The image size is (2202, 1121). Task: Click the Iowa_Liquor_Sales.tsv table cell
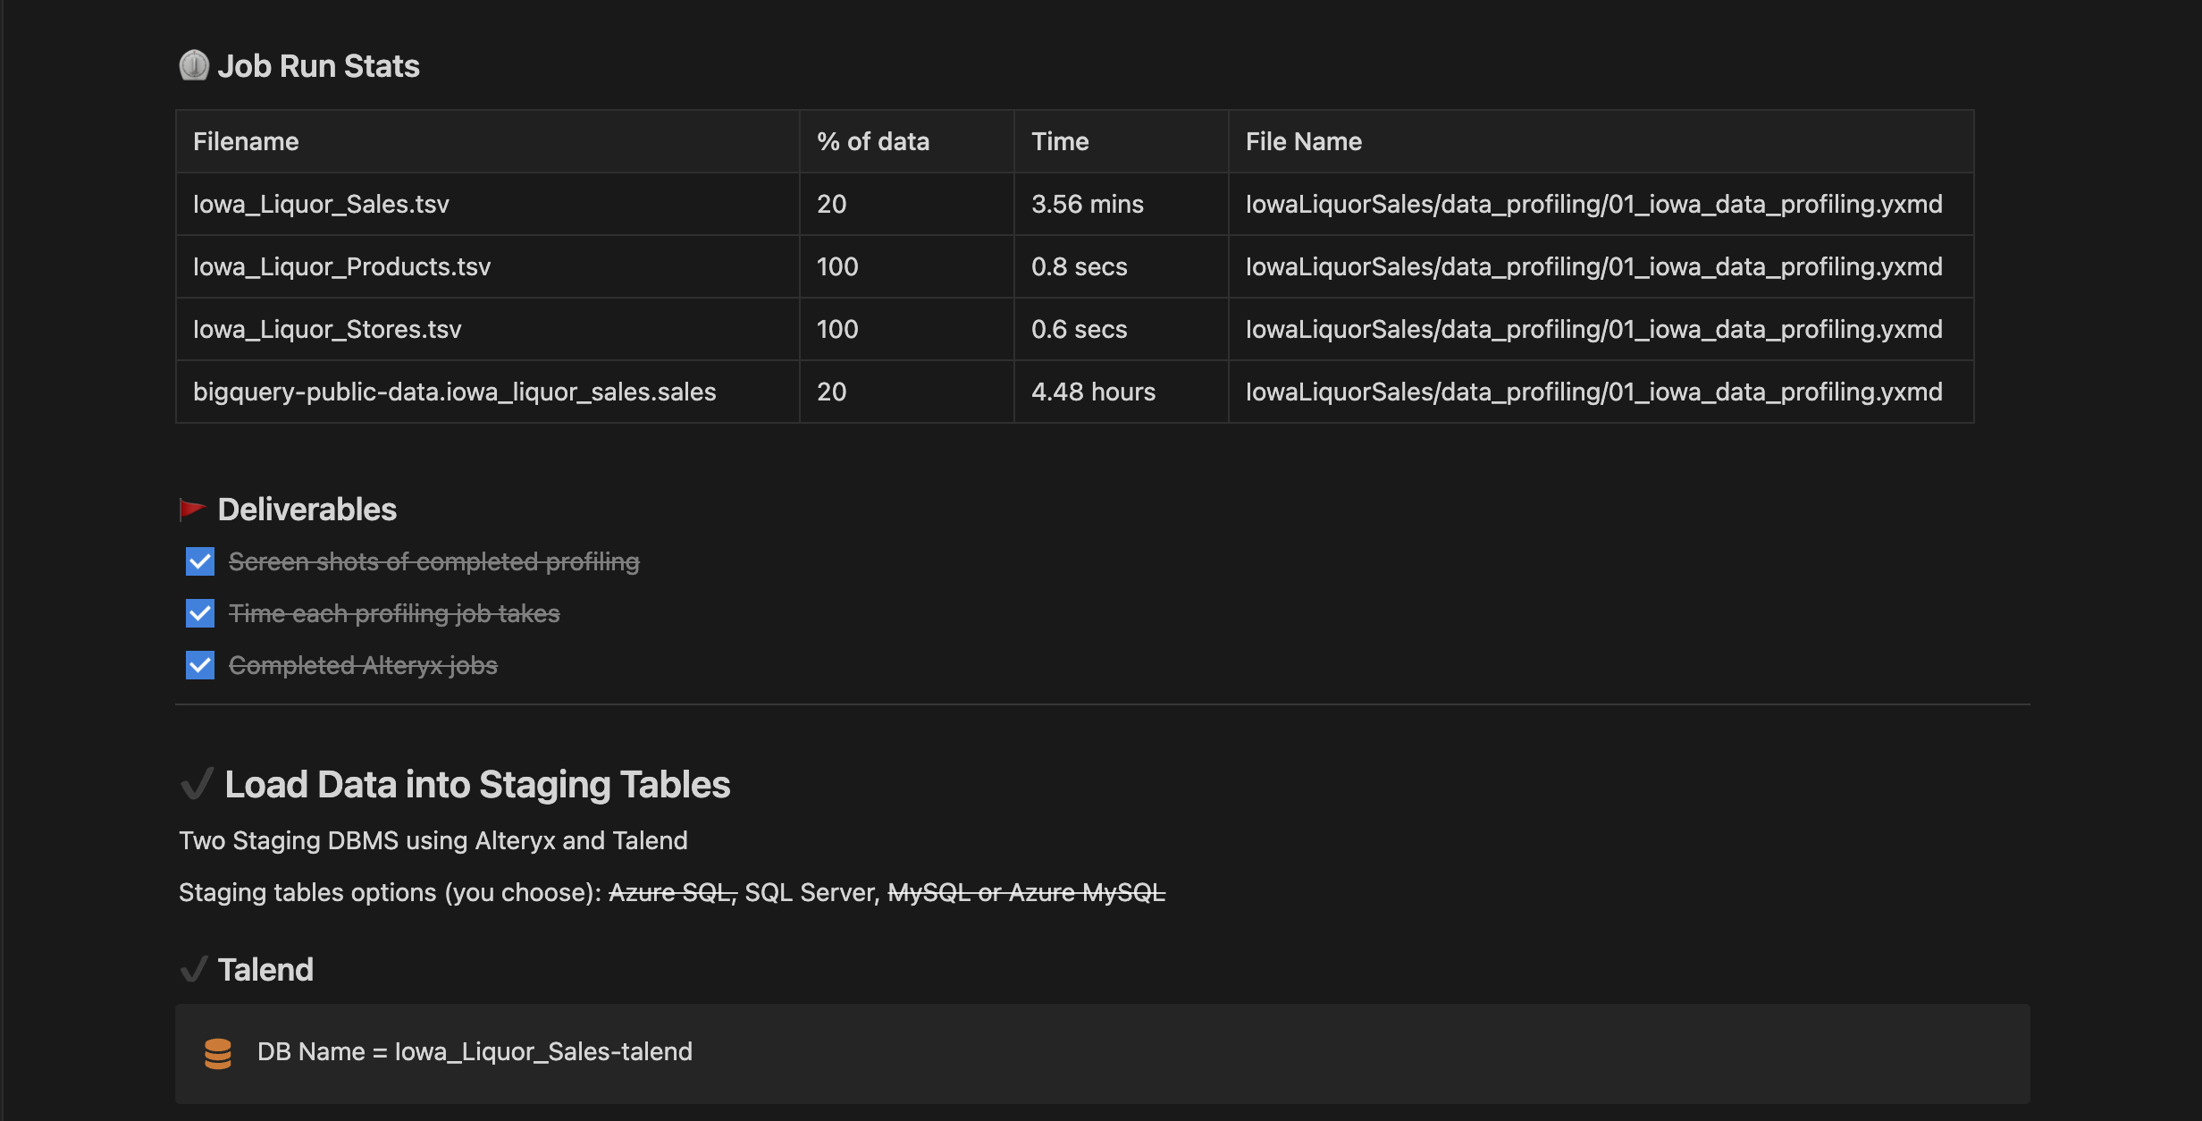(x=322, y=203)
